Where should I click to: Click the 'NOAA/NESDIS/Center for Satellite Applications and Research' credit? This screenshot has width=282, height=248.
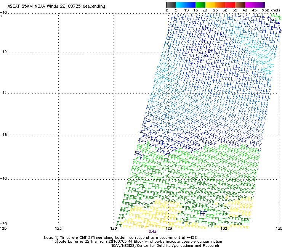click(x=165, y=246)
